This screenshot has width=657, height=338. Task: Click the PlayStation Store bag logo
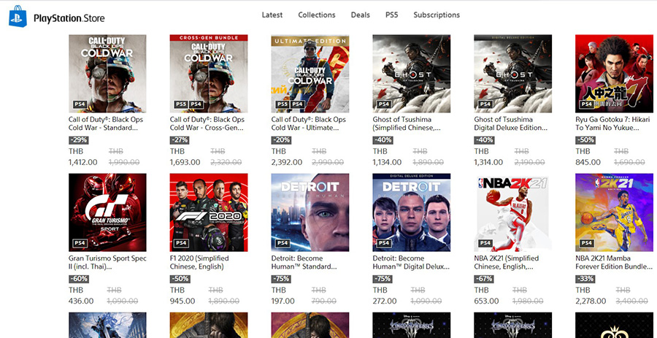[x=18, y=16]
